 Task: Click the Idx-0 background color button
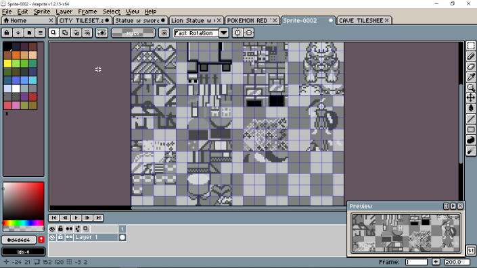pyautogui.click(x=24, y=252)
